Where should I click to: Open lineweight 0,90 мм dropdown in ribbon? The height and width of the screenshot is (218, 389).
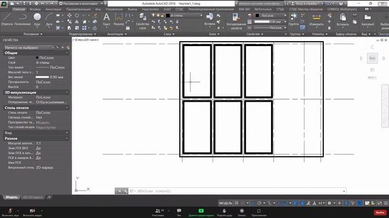pos(270,22)
